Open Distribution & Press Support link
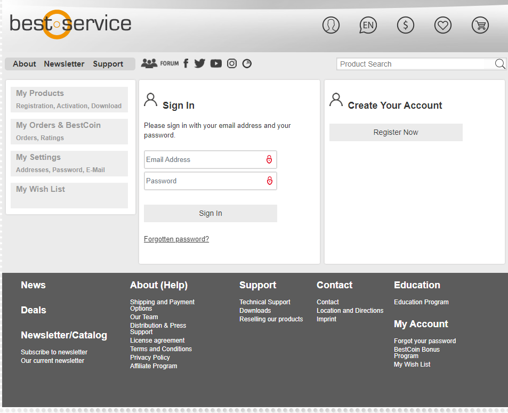The image size is (508, 413). click(x=158, y=328)
